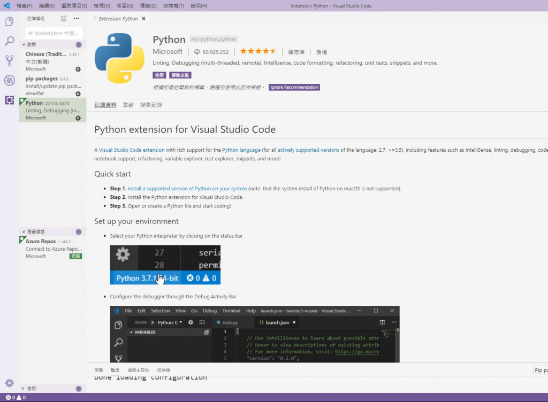548x402 pixels.
Task: Select pip-packages extension in list
Action: coord(53,86)
